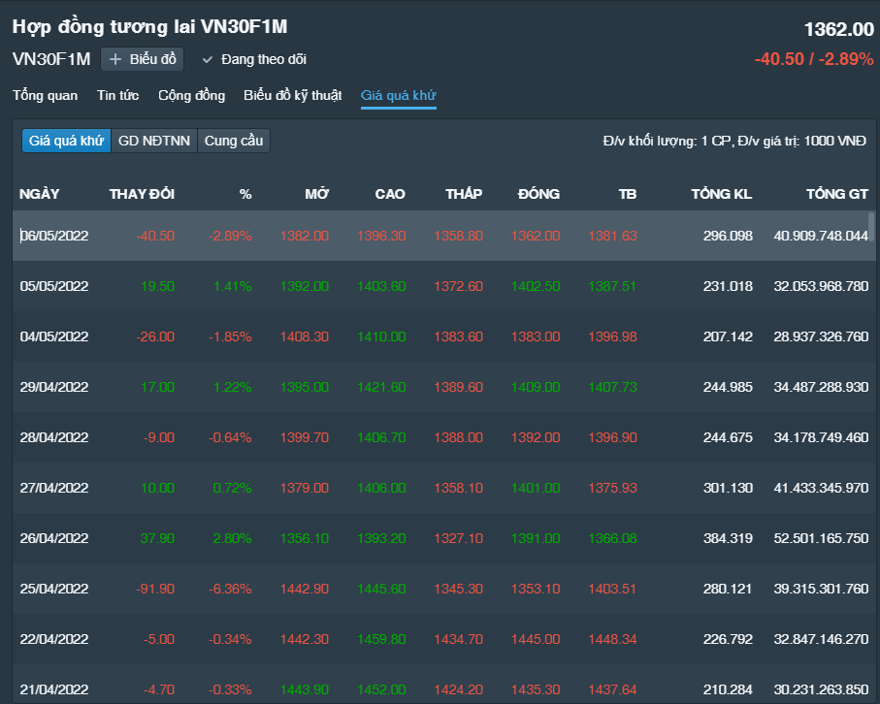Click the 29/04/2022 date cell
This screenshot has width=880, height=704.
pyautogui.click(x=54, y=387)
